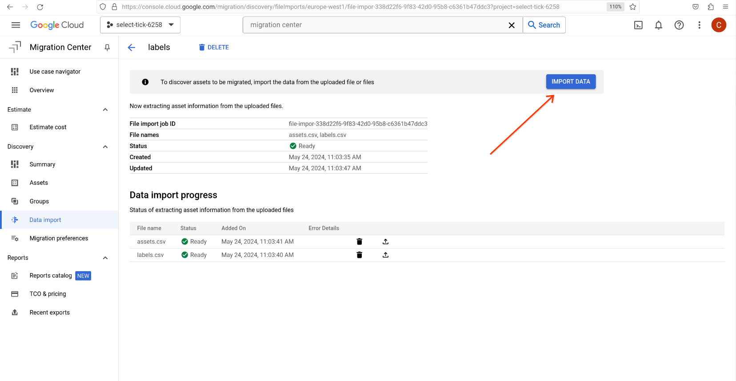736x381 pixels.
Task: Click the File name column header
Action: tap(149, 228)
